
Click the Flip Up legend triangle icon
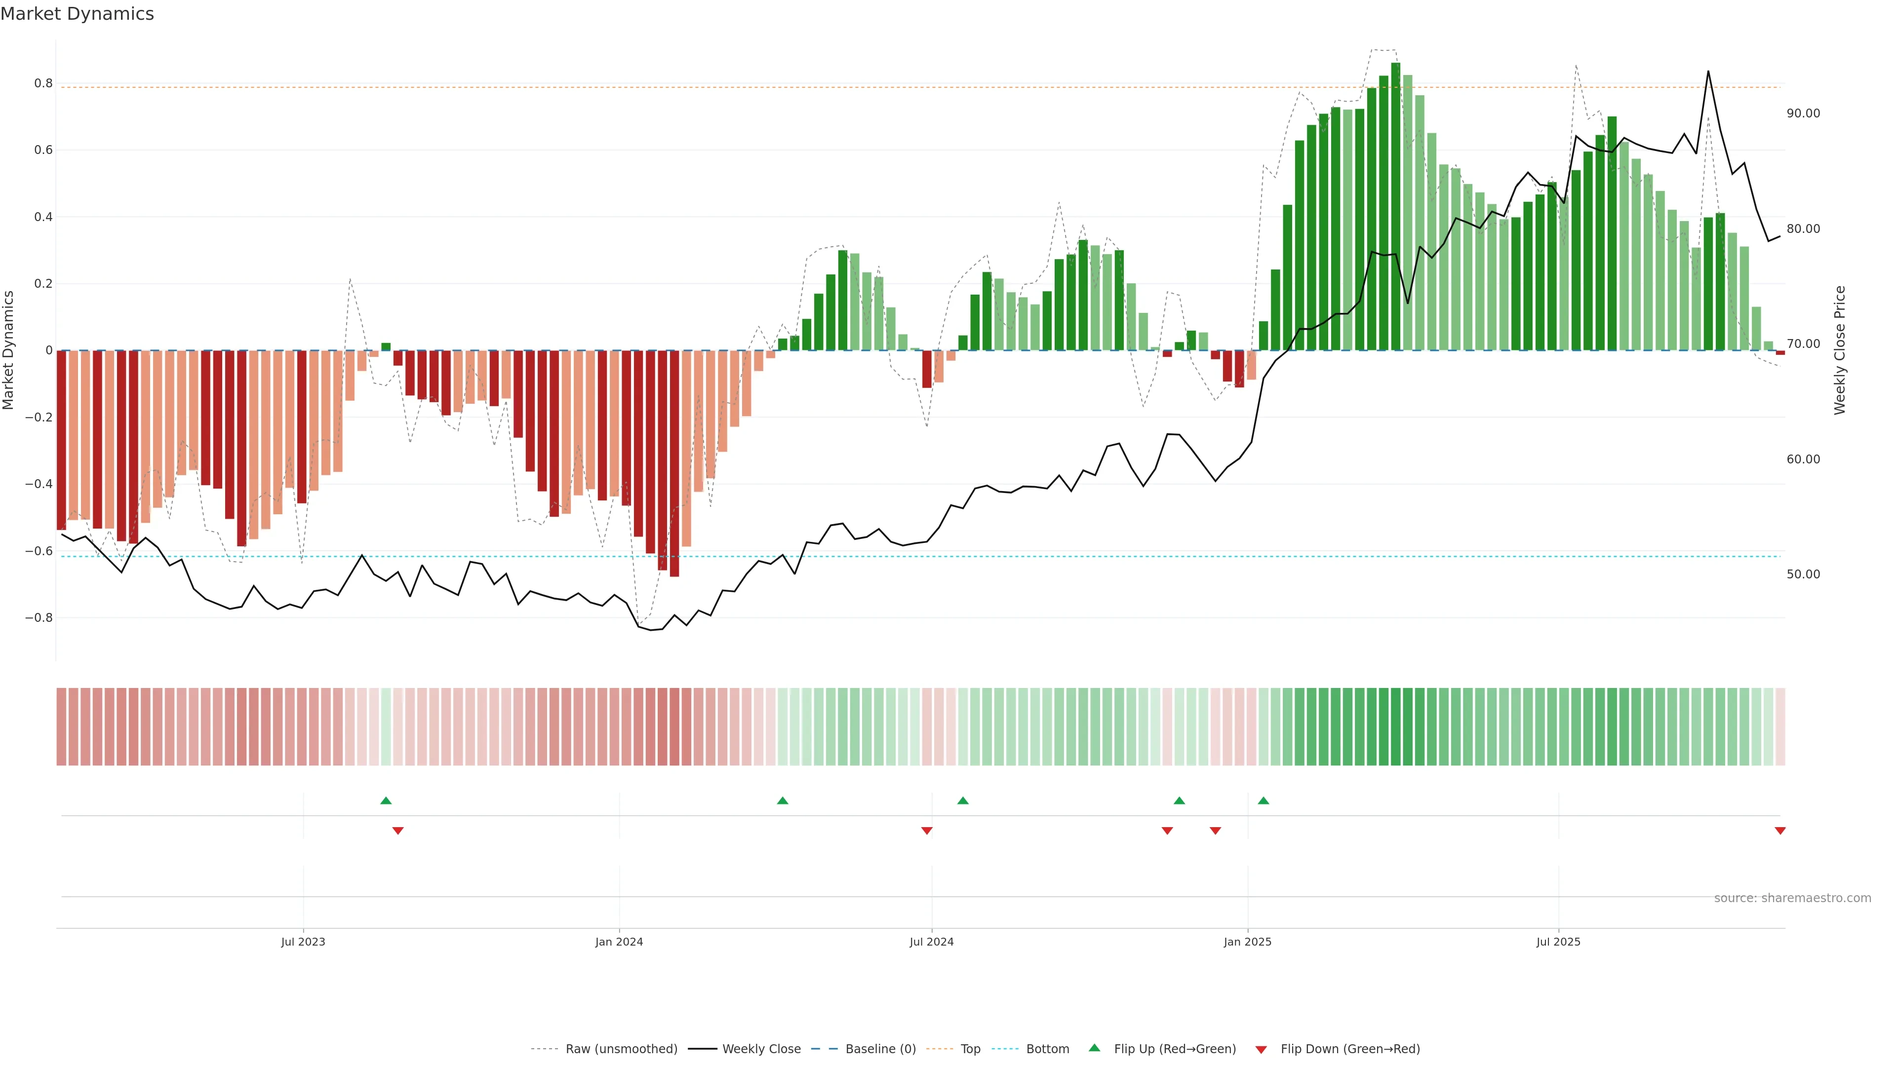[1095, 1048]
